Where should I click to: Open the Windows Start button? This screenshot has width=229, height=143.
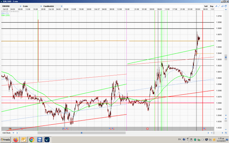point(5,140)
